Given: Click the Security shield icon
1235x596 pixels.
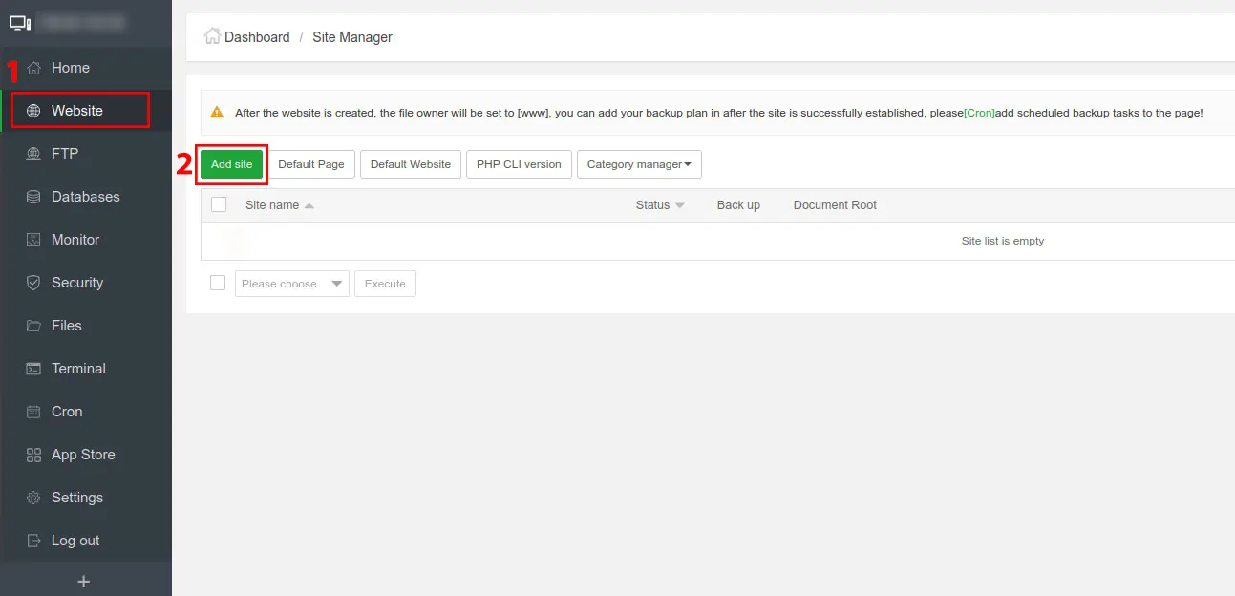Looking at the screenshot, I should click(34, 283).
